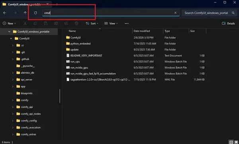This screenshot has height=144, width=239.
Task: Go up one folder level
Action: coord(25,13)
